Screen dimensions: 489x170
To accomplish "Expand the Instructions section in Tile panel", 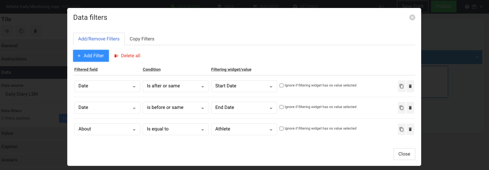I will click(x=34, y=59).
